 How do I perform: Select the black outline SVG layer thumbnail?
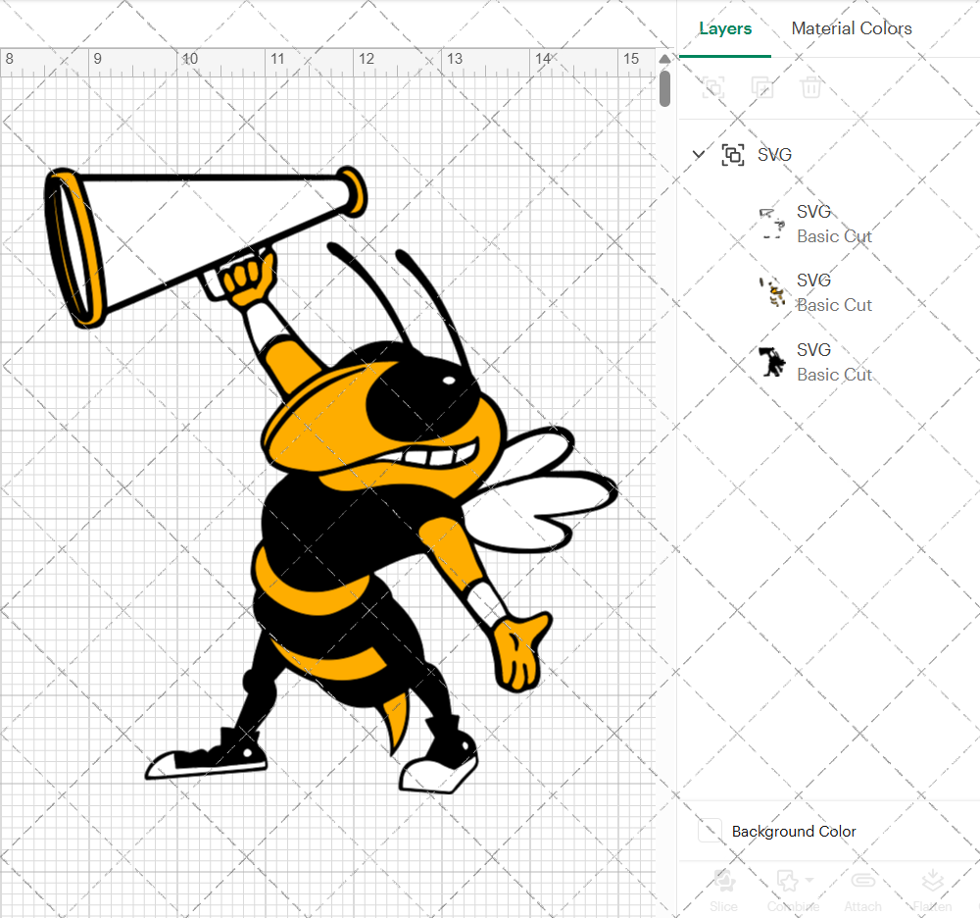pos(772,362)
